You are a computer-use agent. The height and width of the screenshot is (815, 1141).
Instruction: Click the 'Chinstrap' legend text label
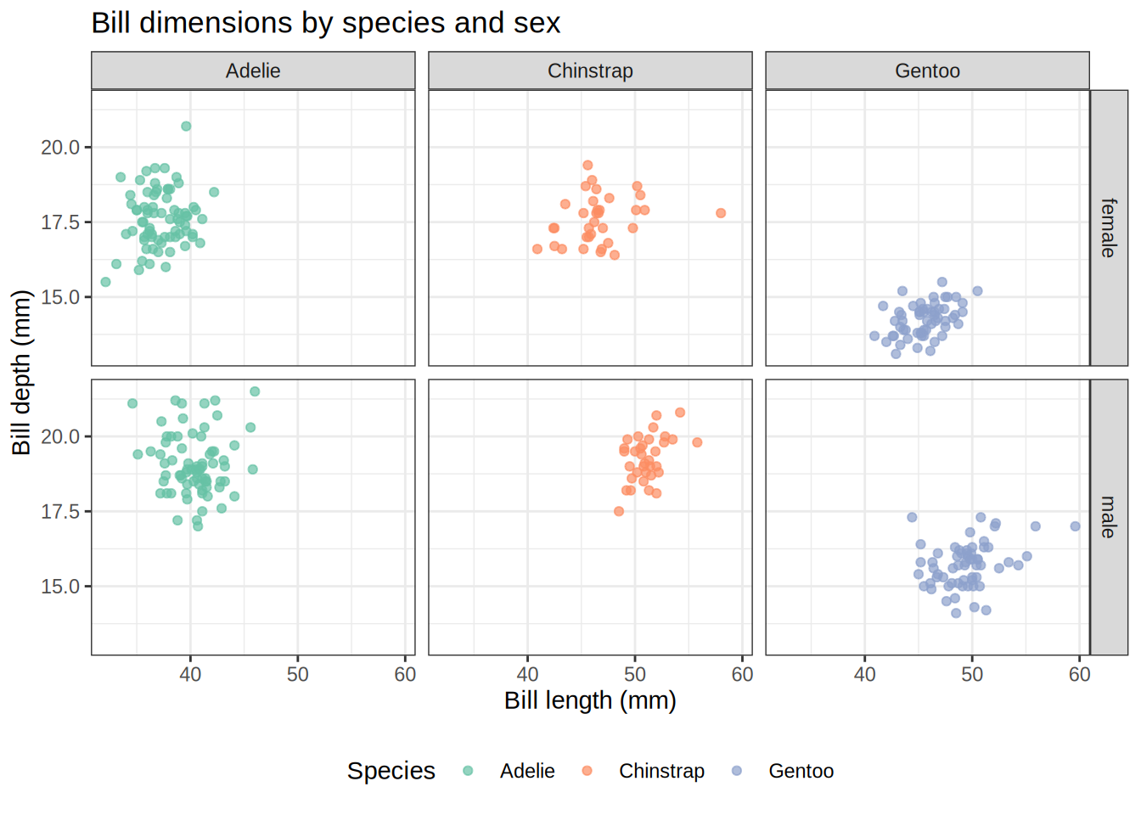point(661,771)
